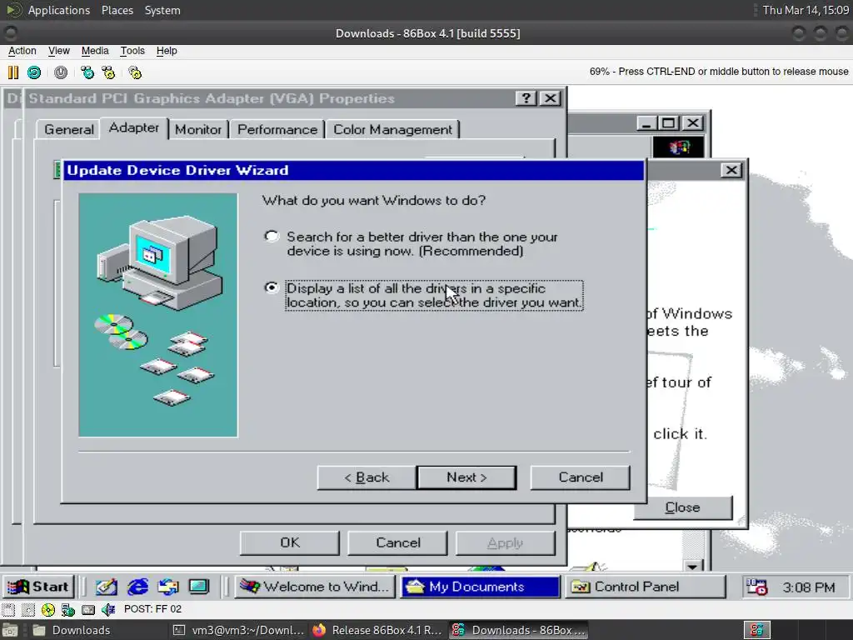
Task: Open the 86Box Tools menu
Action: tap(132, 51)
